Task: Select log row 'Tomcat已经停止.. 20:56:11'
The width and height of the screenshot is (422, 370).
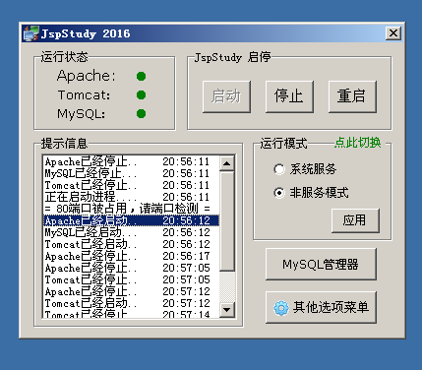Action: click(131, 185)
